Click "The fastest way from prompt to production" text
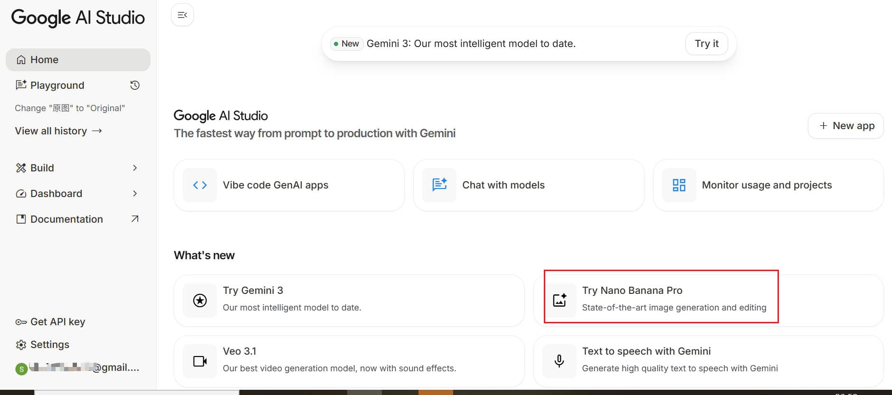Viewport: 892px width, 395px height. coord(314,133)
